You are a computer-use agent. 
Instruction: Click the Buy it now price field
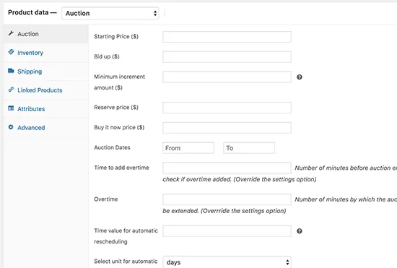tap(227, 128)
